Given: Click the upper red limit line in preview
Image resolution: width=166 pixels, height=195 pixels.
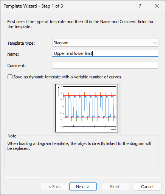Looking at the screenshot, I should [89, 96].
